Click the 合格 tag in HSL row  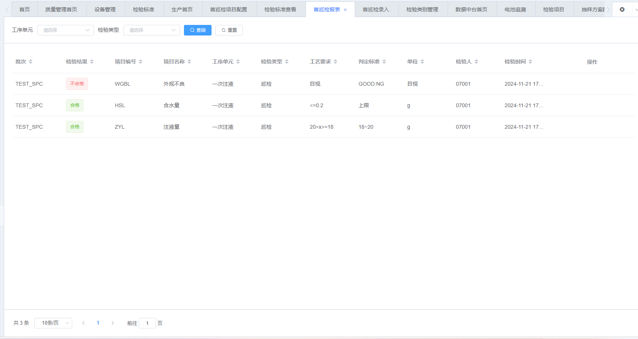75,105
